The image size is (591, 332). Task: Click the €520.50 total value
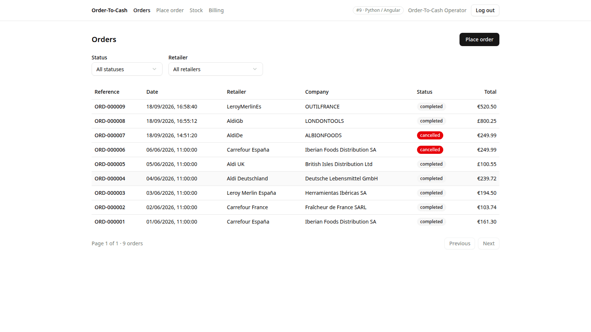coord(486,107)
